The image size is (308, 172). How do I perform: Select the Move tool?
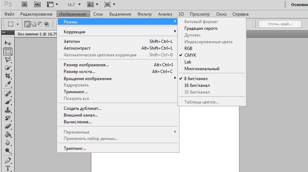coord(8,43)
